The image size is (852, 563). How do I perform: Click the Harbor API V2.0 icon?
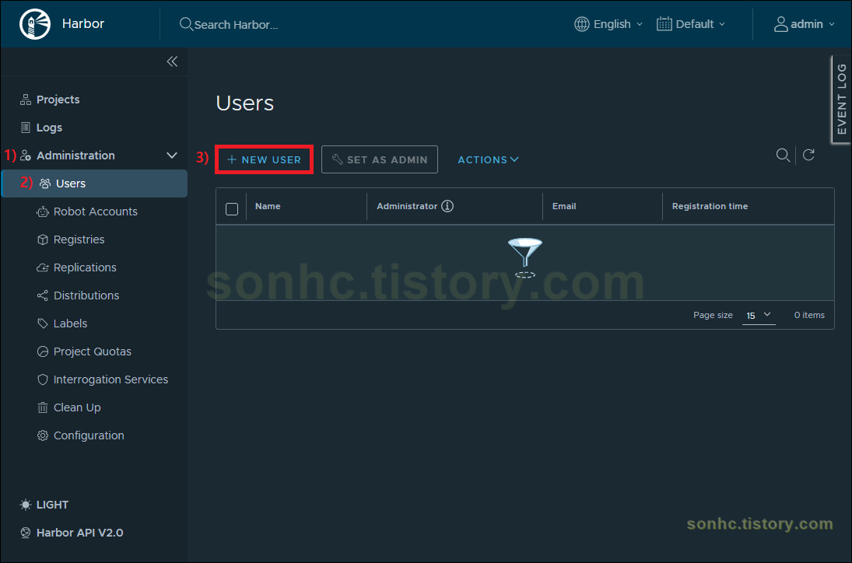[x=26, y=533]
